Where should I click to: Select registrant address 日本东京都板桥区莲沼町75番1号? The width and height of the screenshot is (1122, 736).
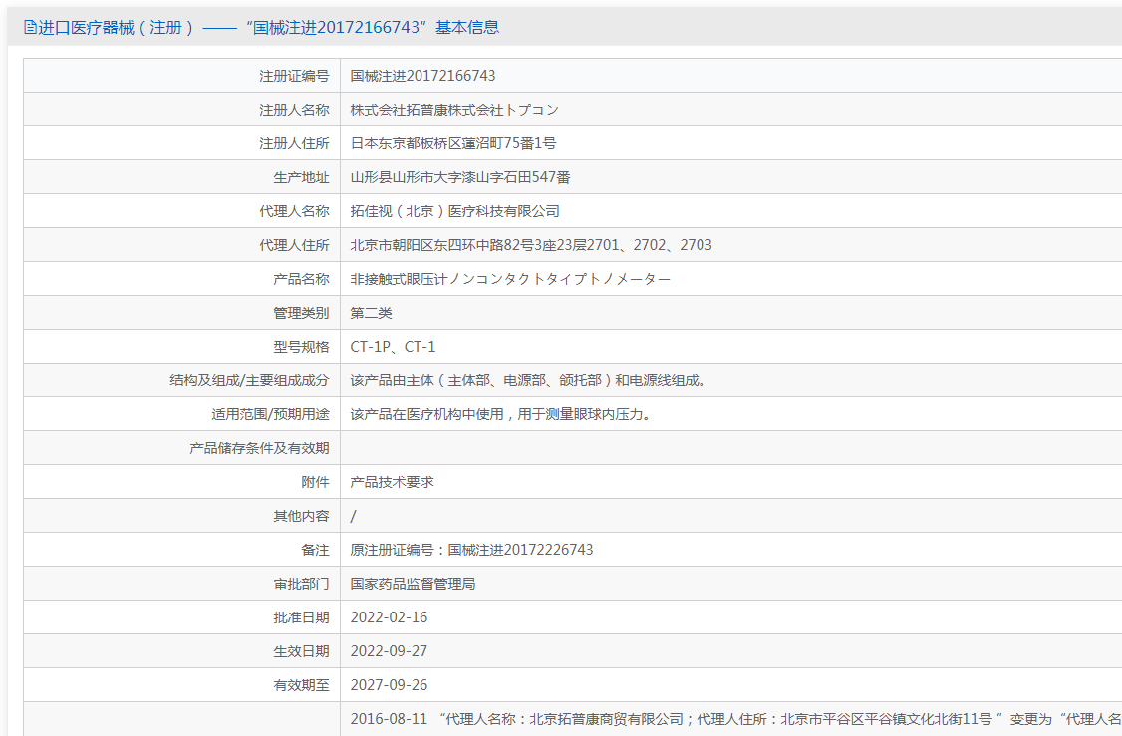click(453, 143)
